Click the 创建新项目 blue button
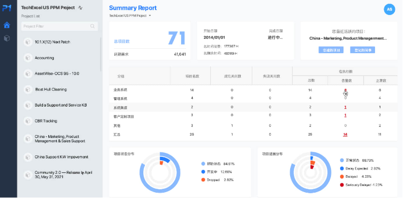This screenshot has width=403, height=198. pyautogui.click(x=331, y=50)
